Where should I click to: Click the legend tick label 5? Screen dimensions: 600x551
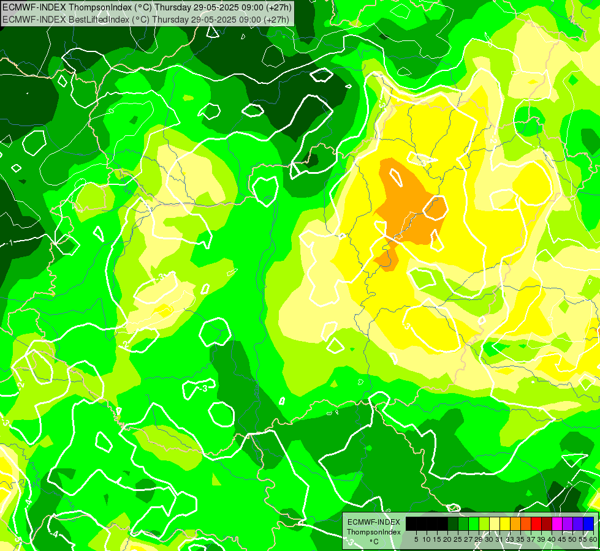[416, 539]
